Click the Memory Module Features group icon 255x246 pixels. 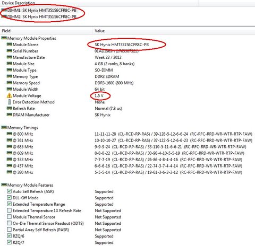coord(4,184)
